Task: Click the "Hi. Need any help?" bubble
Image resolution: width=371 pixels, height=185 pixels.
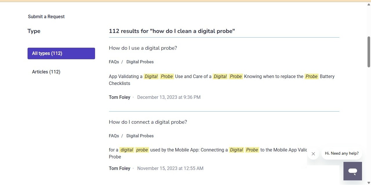Action: point(341,153)
